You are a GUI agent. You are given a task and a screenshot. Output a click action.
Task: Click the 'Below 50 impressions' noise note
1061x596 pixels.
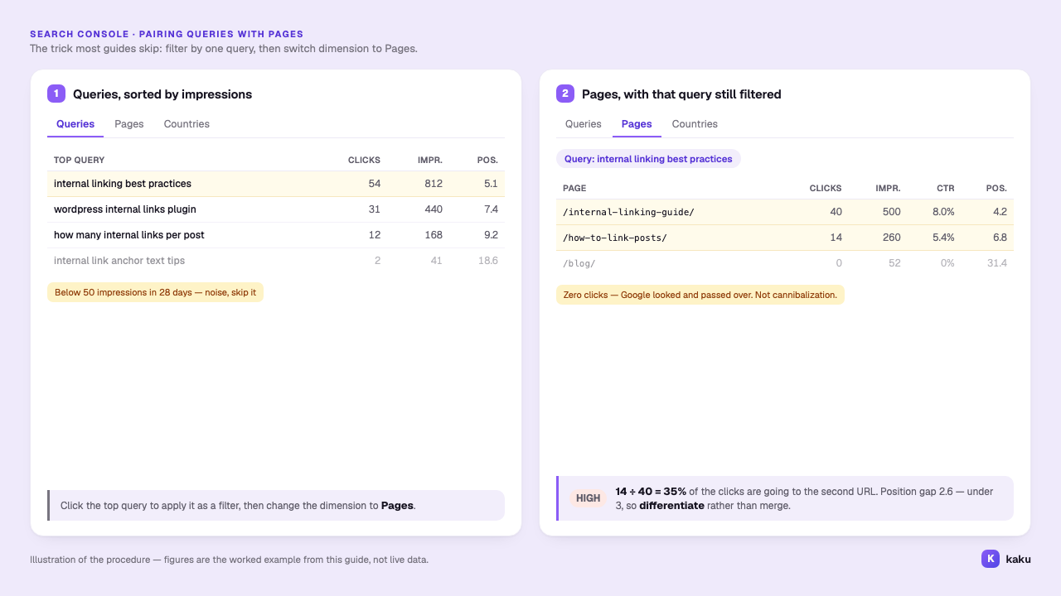[x=155, y=292]
